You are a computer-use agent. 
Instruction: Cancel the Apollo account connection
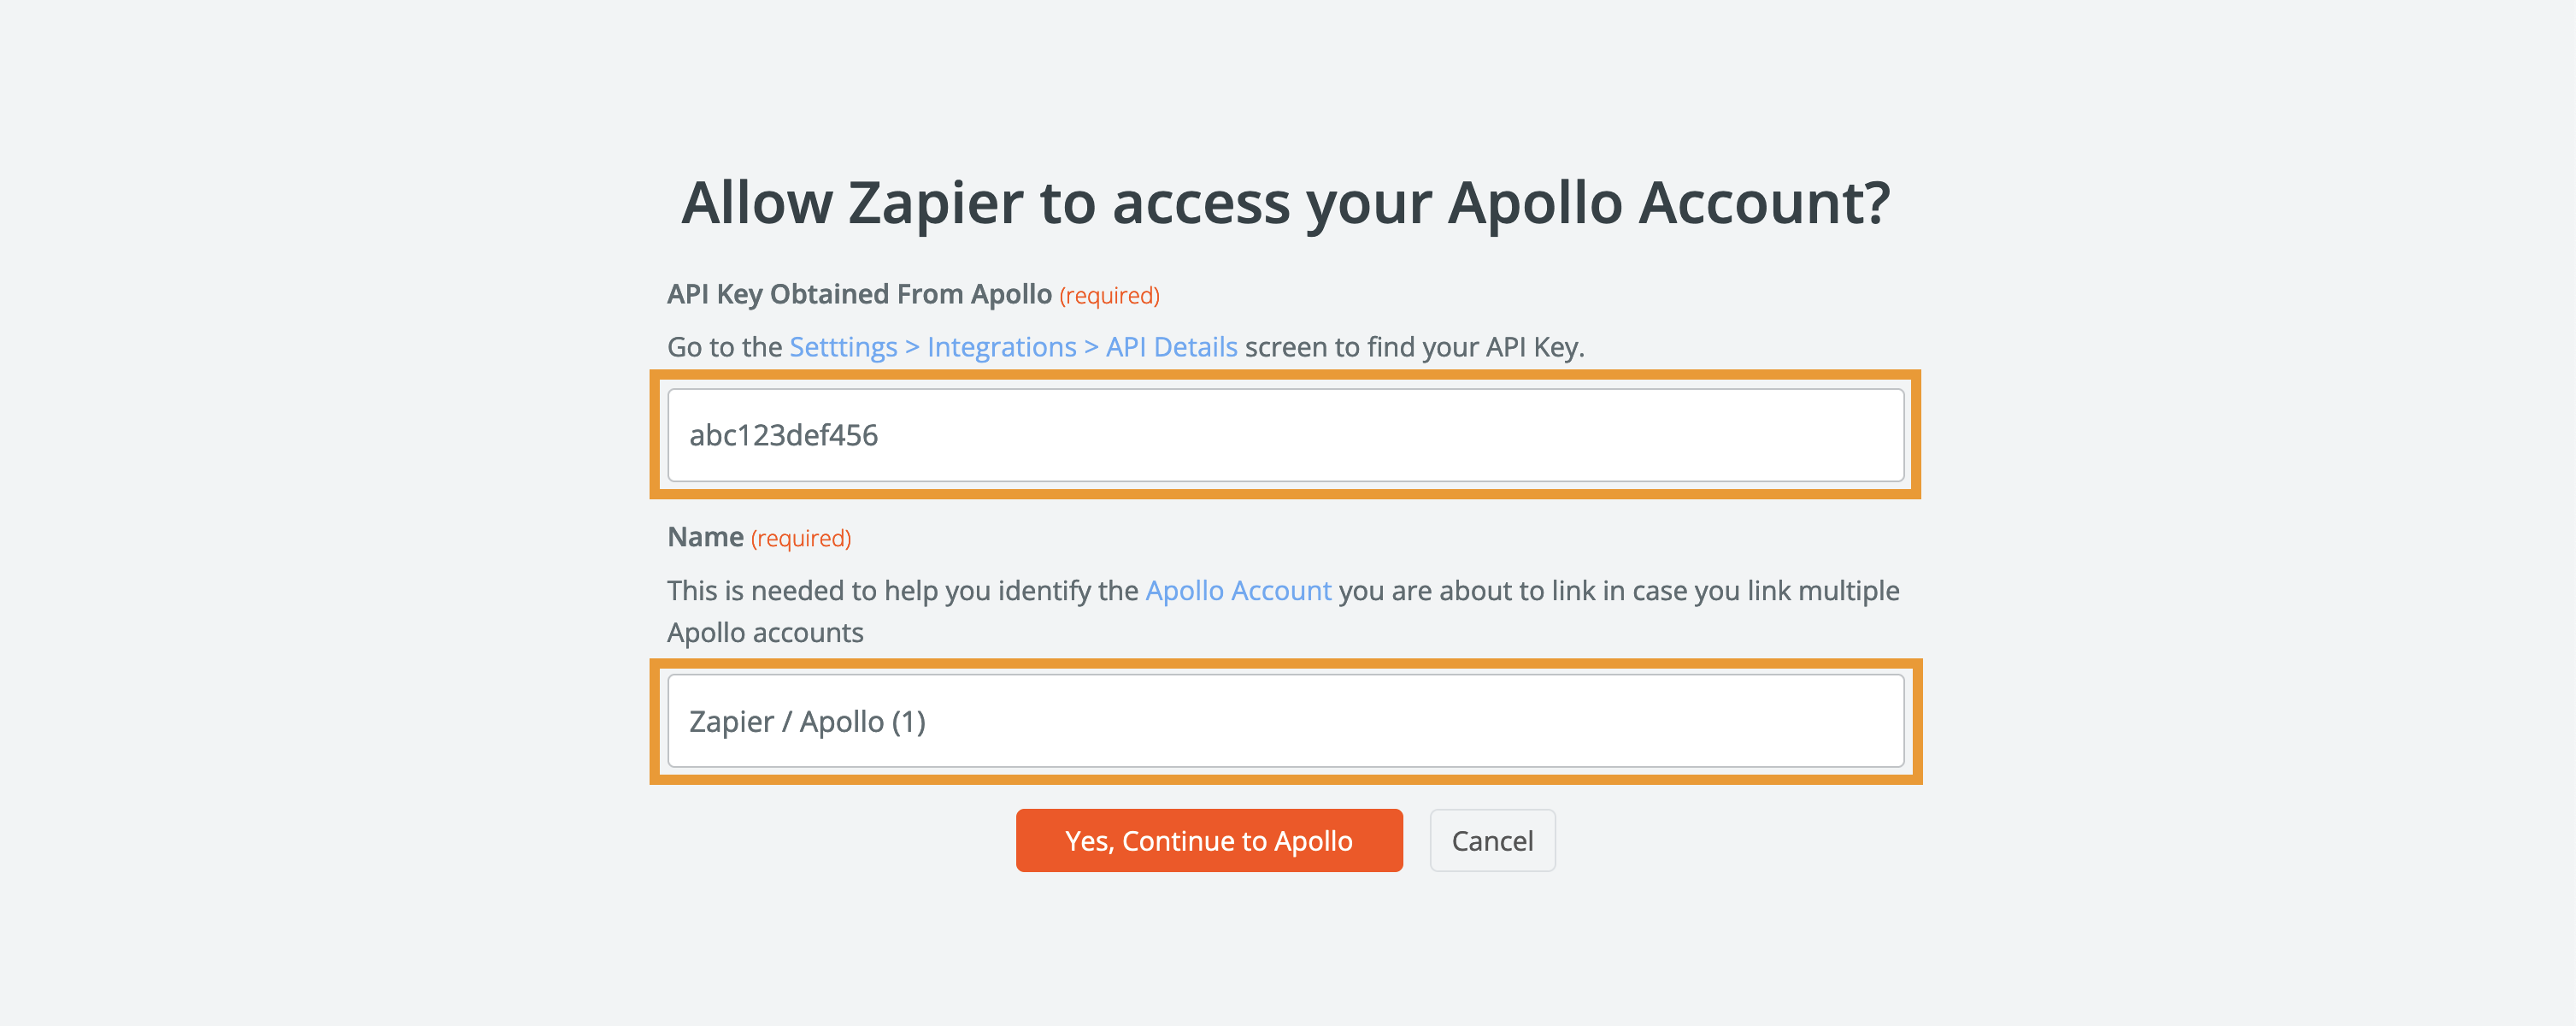click(1492, 840)
